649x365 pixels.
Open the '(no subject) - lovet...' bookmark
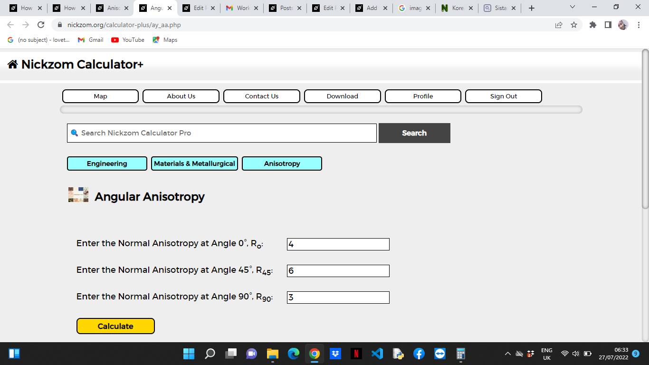pos(39,40)
